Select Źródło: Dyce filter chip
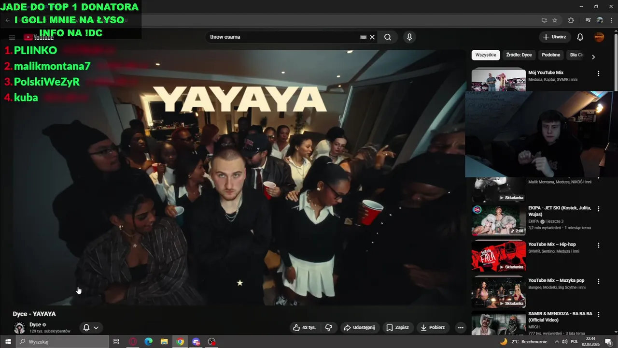The image size is (618, 348). 519,55
